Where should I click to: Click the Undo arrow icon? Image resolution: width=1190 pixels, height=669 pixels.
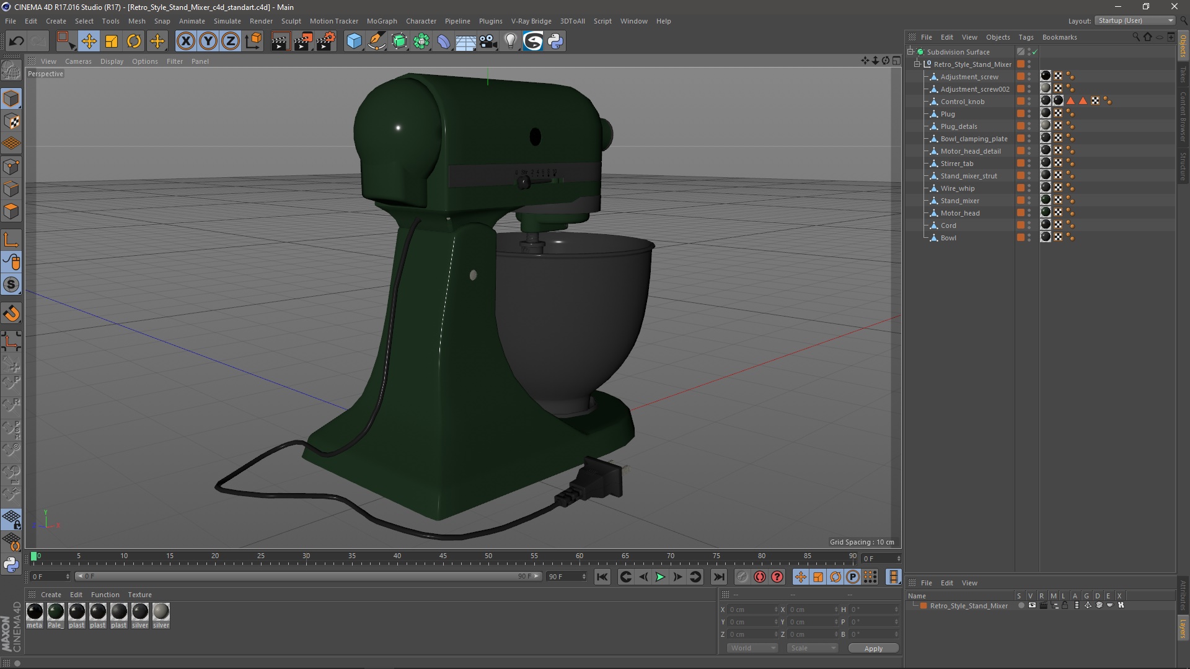[x=17, y=42]
